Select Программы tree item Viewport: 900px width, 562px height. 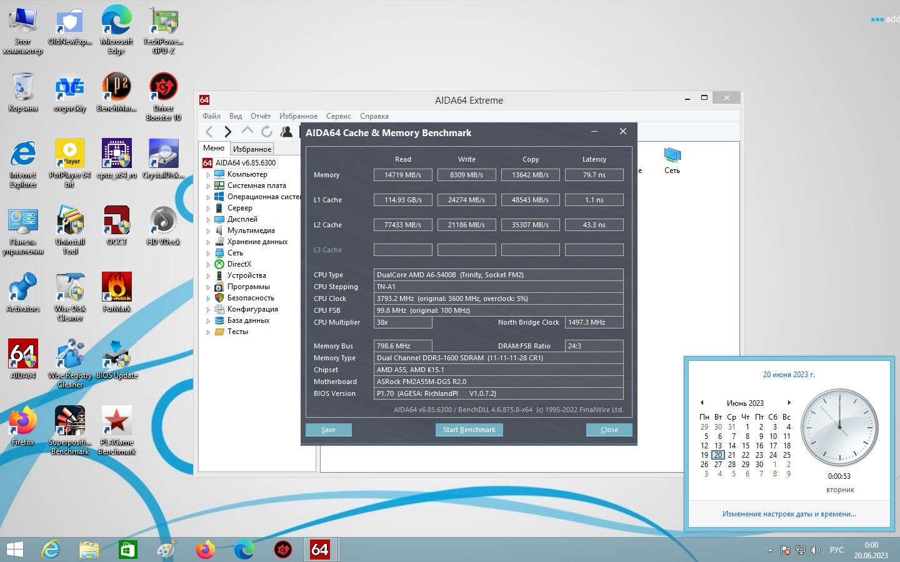pos(249,287)
